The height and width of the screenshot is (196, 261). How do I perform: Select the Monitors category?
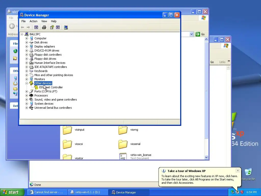[40, 79]
